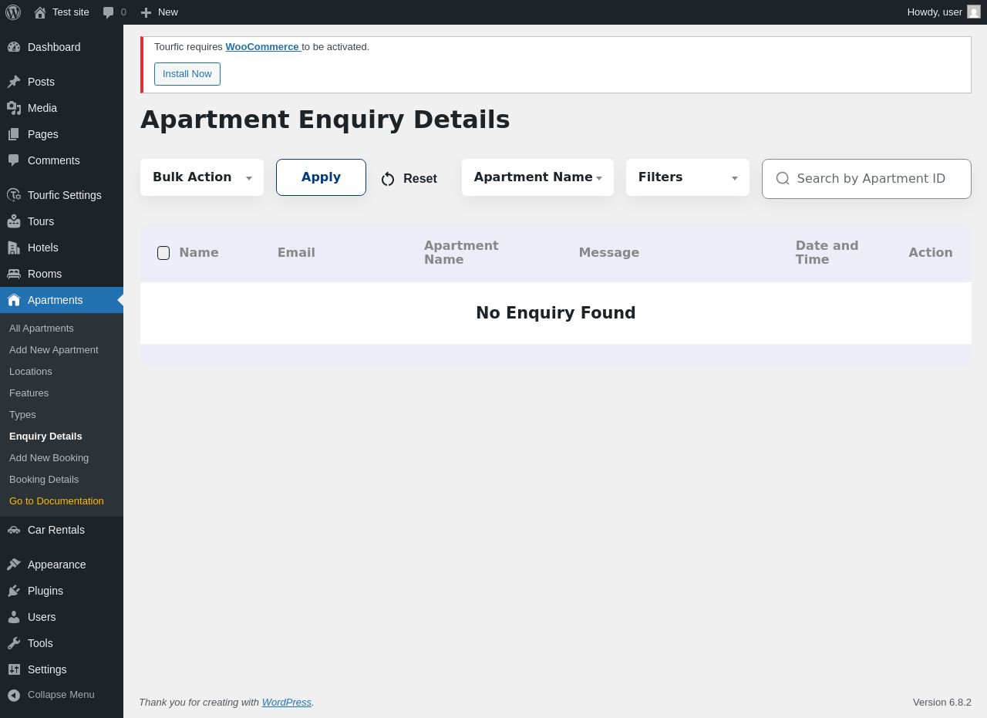Click the Media icon in sidebar
Viewport: 987px width, 718px height.
pyautogui.click(x=14, y=108)
